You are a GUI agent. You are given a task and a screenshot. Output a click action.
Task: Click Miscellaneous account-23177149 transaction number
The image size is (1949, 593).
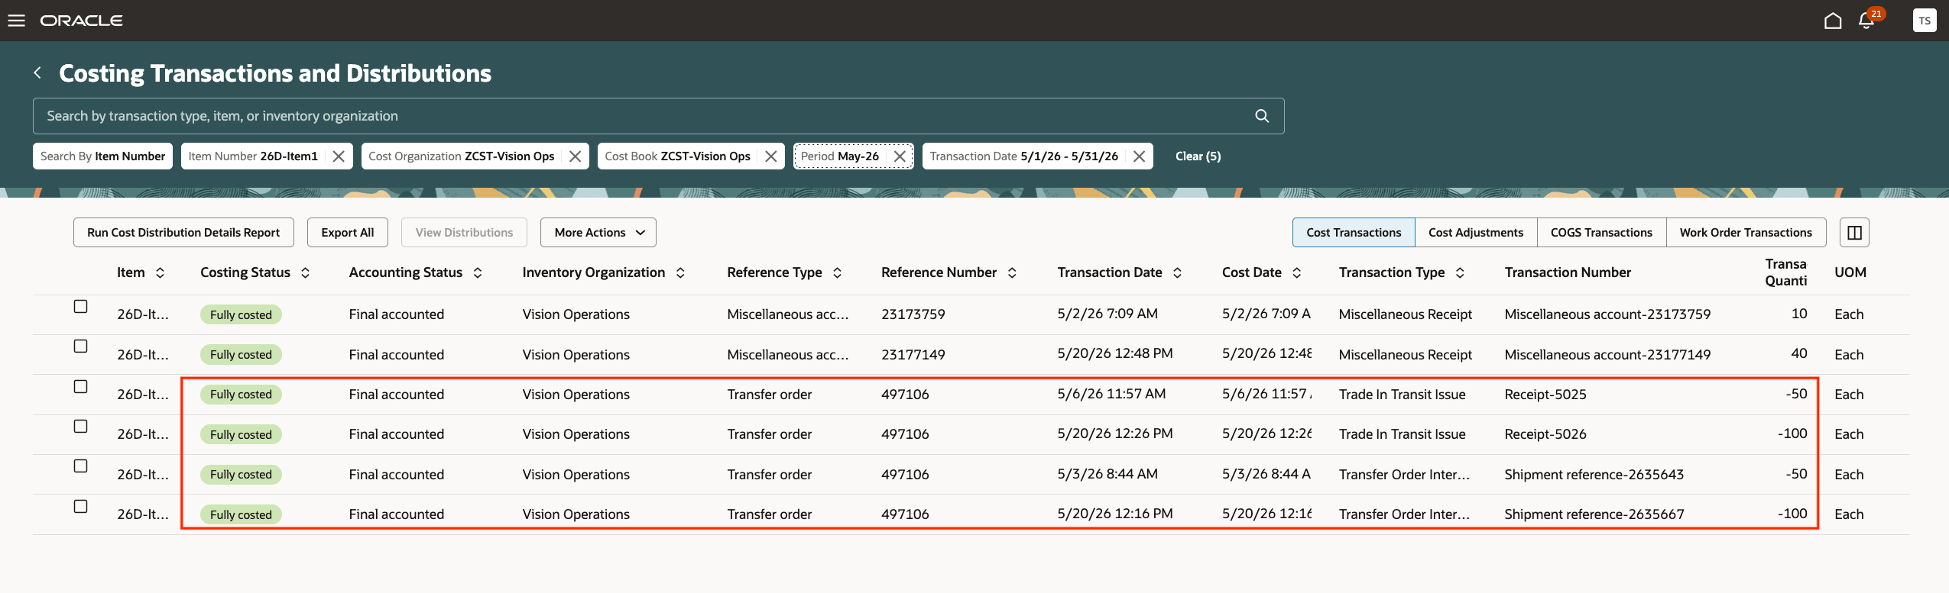tap(1607, 355)
